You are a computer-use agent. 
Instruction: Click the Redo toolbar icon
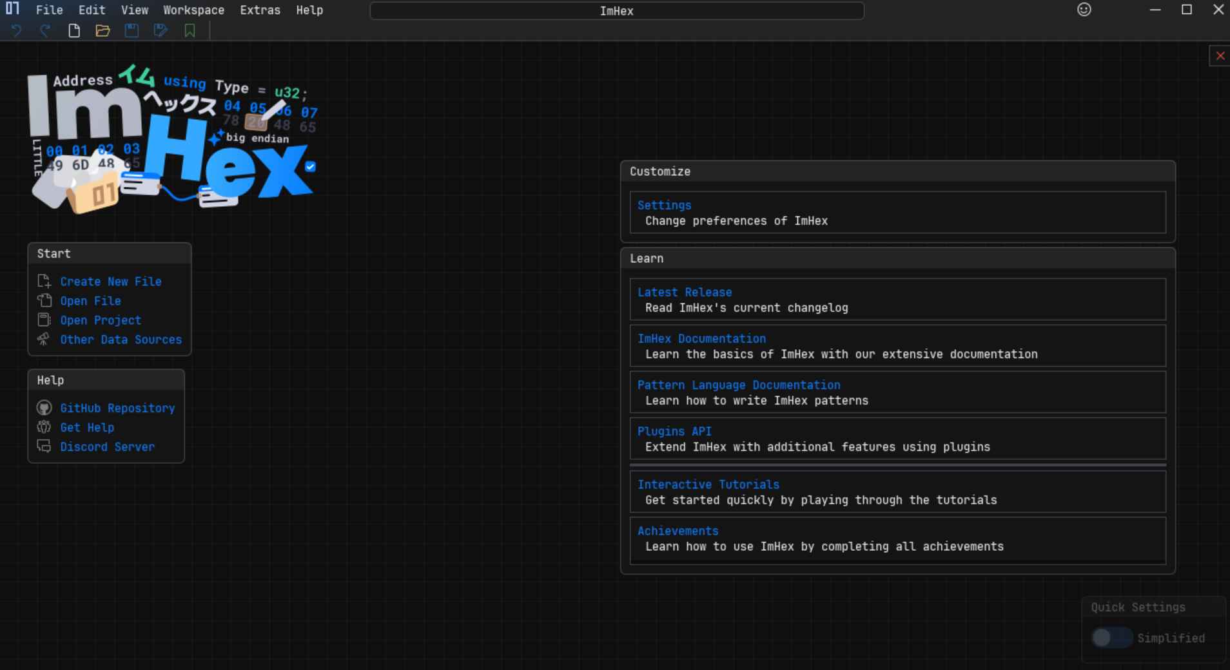coord(44,30)
